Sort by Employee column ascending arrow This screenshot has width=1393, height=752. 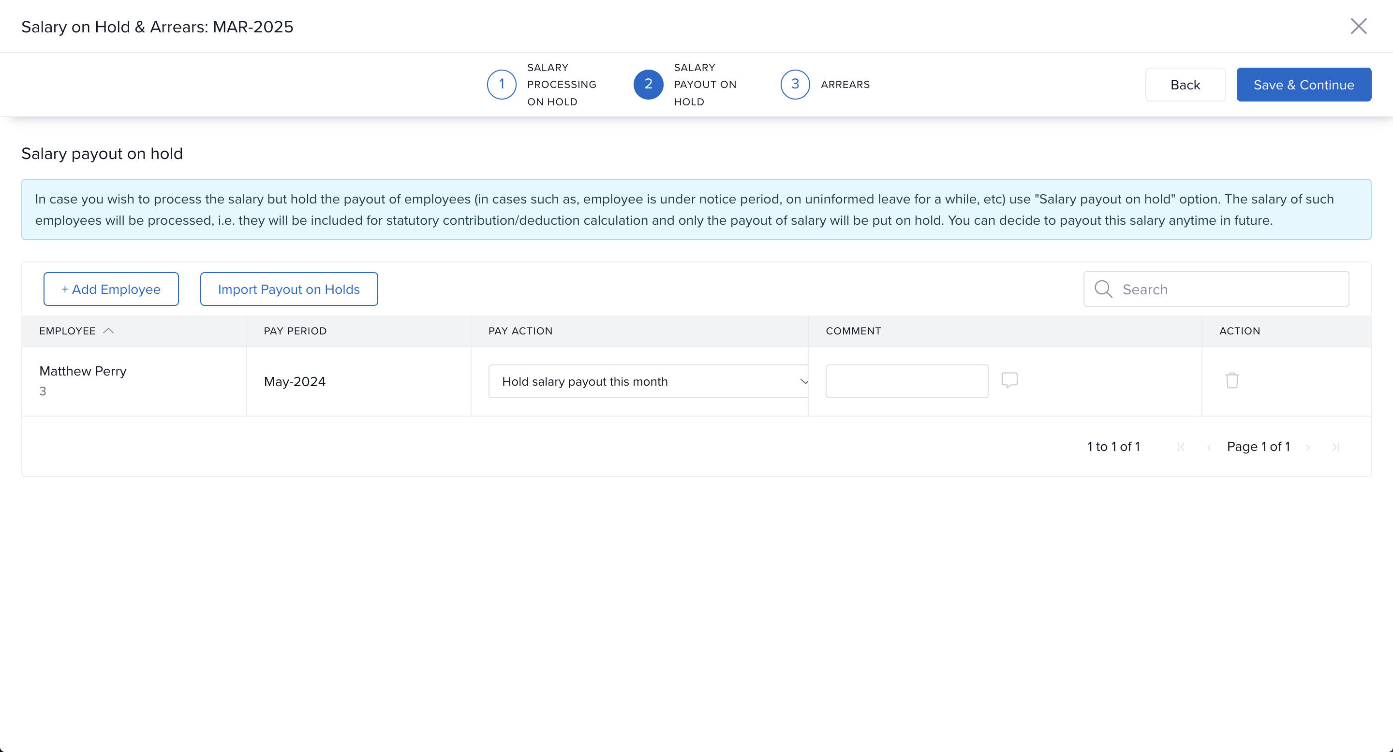pos(108,331)
